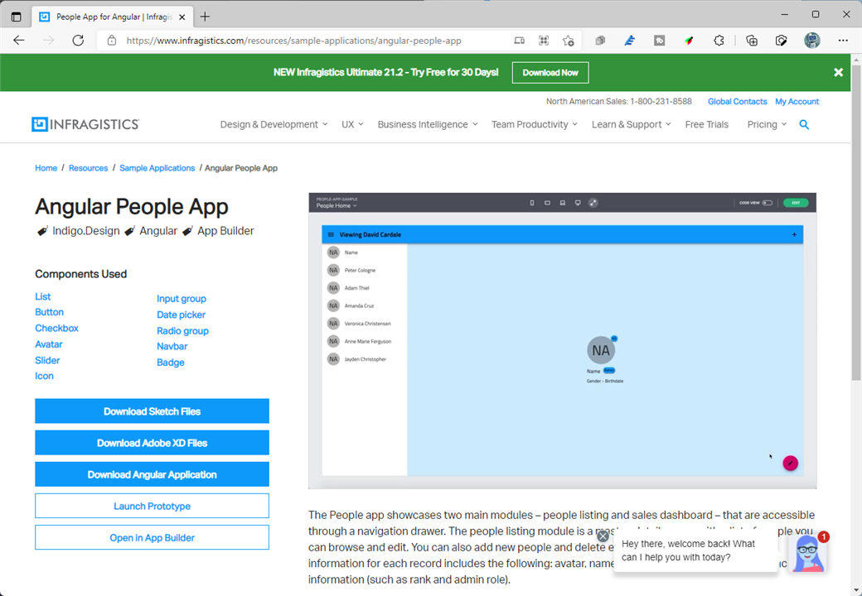Open Global Contacts link
862x596 pixels.
[737, 102]
